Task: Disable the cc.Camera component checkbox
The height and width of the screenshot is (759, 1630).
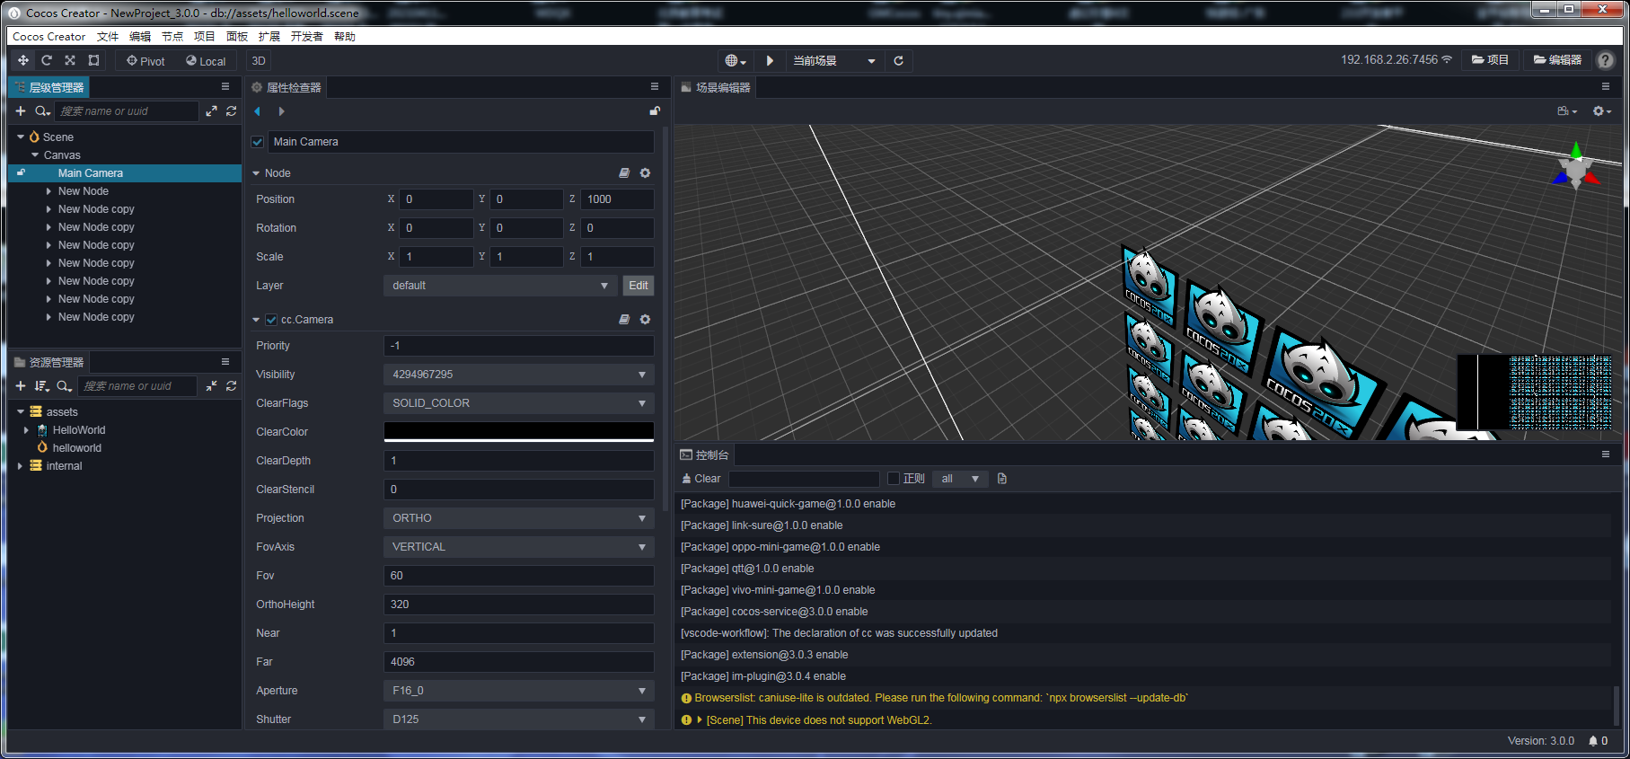Action: [271, 320]
